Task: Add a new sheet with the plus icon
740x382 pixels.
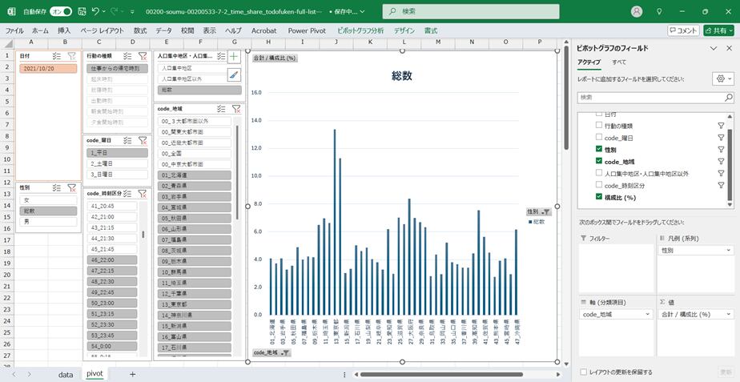Action: coord(132,374)
